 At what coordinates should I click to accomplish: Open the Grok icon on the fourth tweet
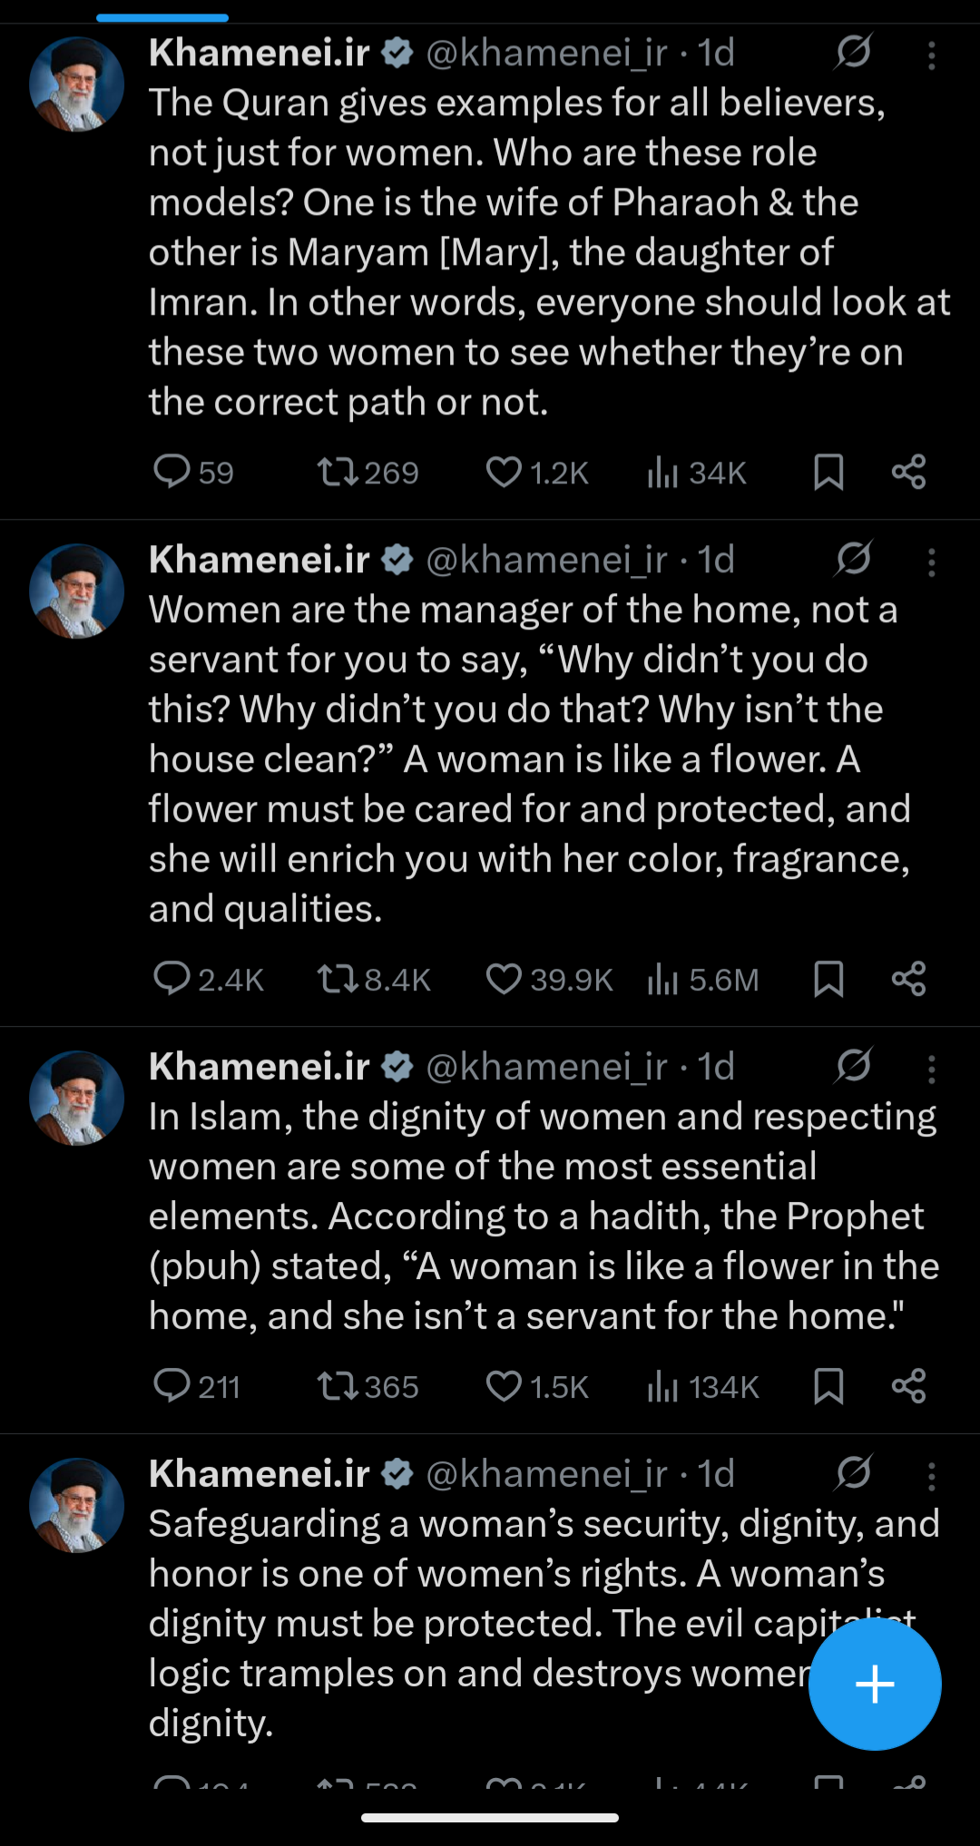853,1474
